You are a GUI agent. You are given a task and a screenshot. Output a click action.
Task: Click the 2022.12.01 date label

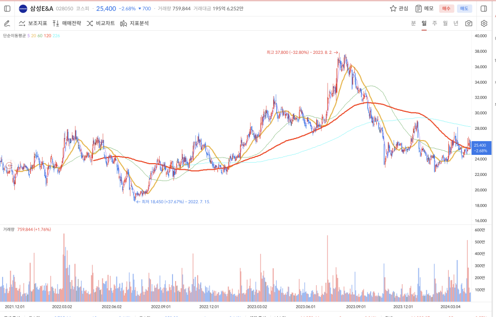point(209,307)
